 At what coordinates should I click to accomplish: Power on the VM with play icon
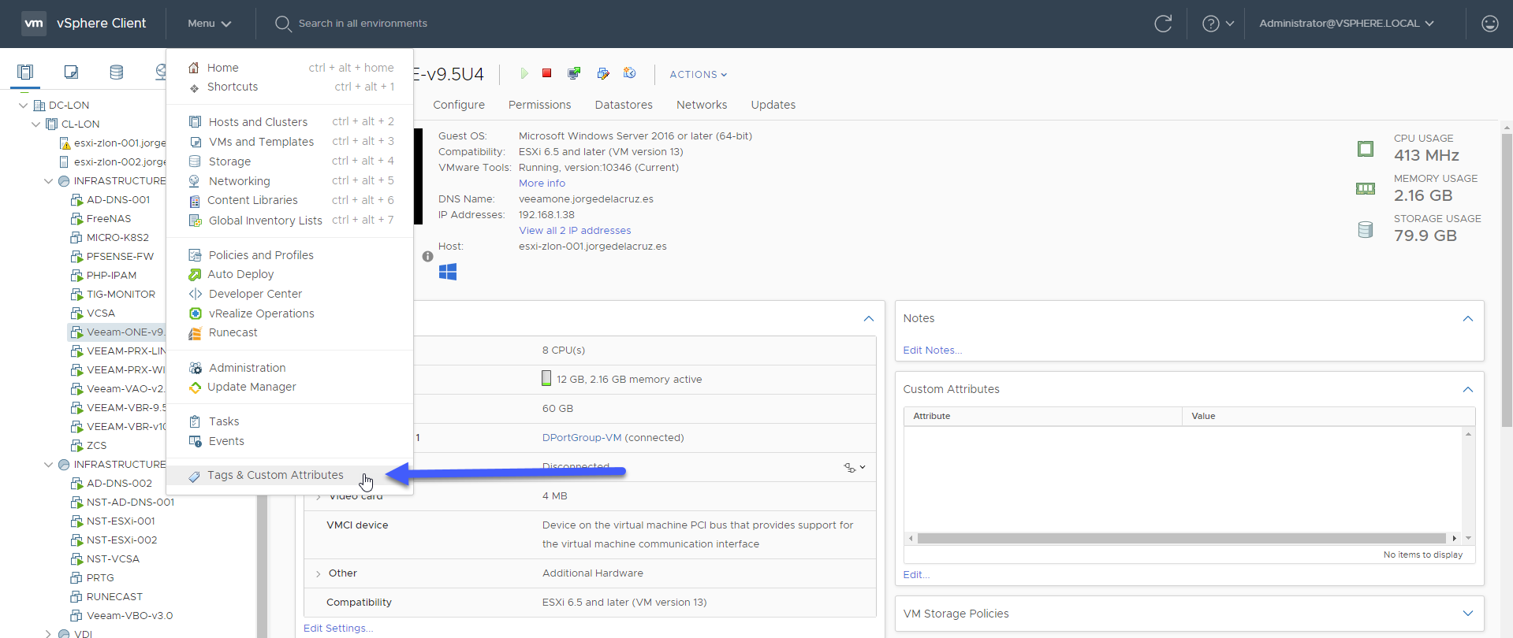(524, 73)
